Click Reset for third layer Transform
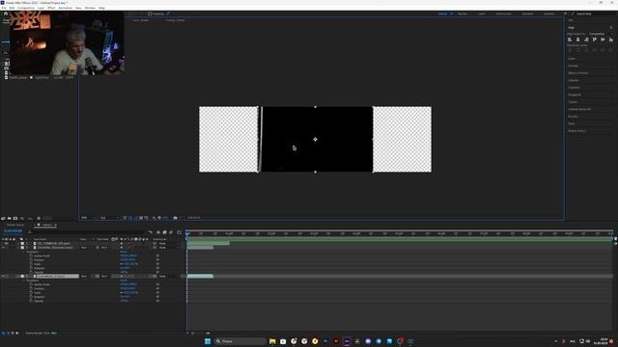Viewport: 618px width, 347px height. [124, 280]
